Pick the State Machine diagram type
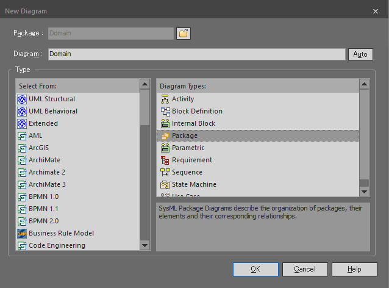 [x=258, y=184]
